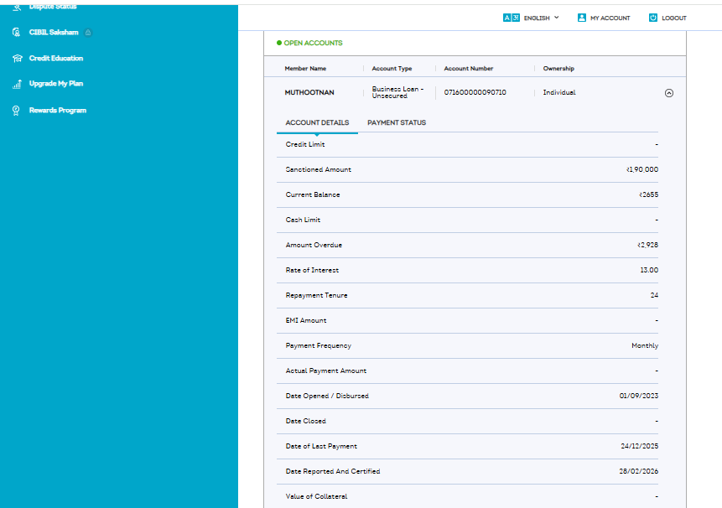Image resolution: width=722 pixels, height=508 pixels.
Task: Click the account number 071600000090710
Action: (475, 92)
